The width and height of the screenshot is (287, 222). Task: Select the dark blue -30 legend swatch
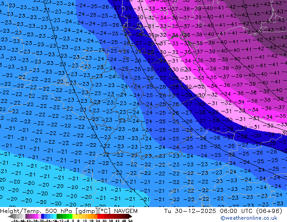[43, 217]
